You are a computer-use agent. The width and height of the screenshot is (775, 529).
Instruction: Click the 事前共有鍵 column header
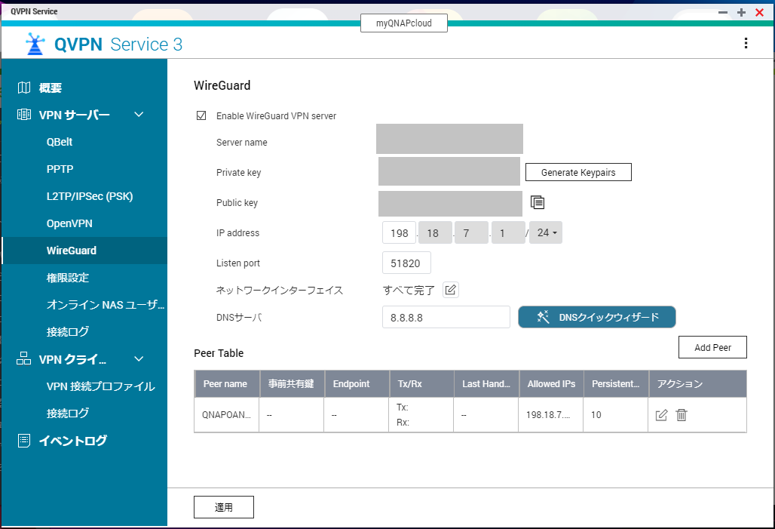pyautogui.click(x=292, y=384)
